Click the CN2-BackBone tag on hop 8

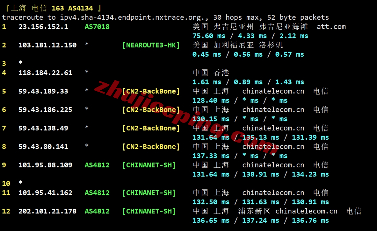tap(151, 147)
